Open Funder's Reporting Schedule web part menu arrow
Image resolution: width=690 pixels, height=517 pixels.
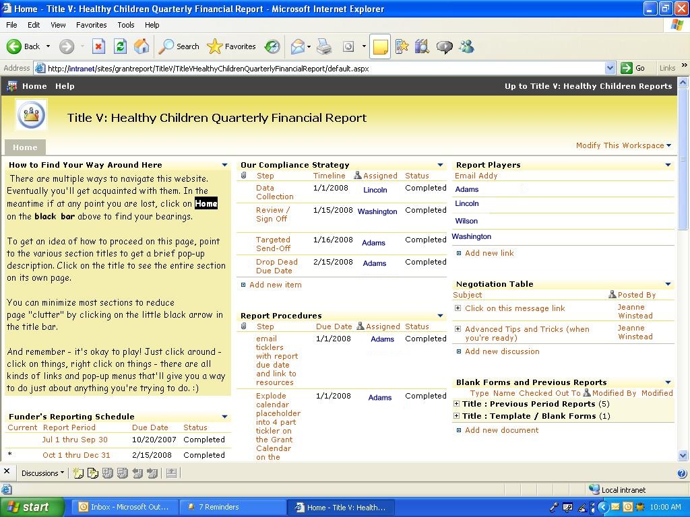click(224, 417)
